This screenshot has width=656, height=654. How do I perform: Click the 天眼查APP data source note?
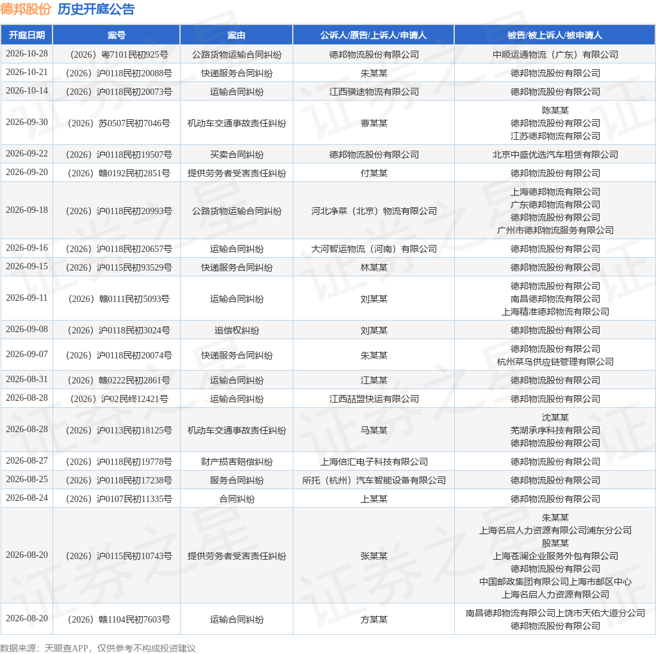pyautogui.click(x=66, y=648)
